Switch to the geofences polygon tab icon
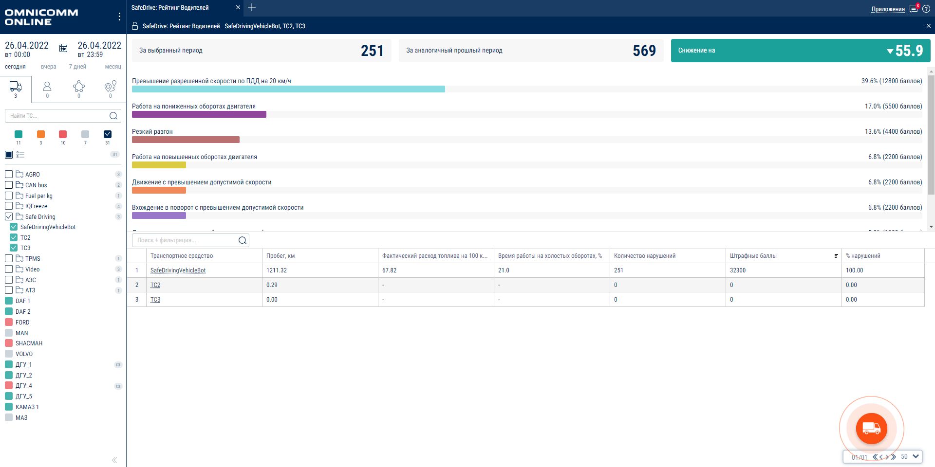This screenshot has height=467, width=935. (79, 87)
